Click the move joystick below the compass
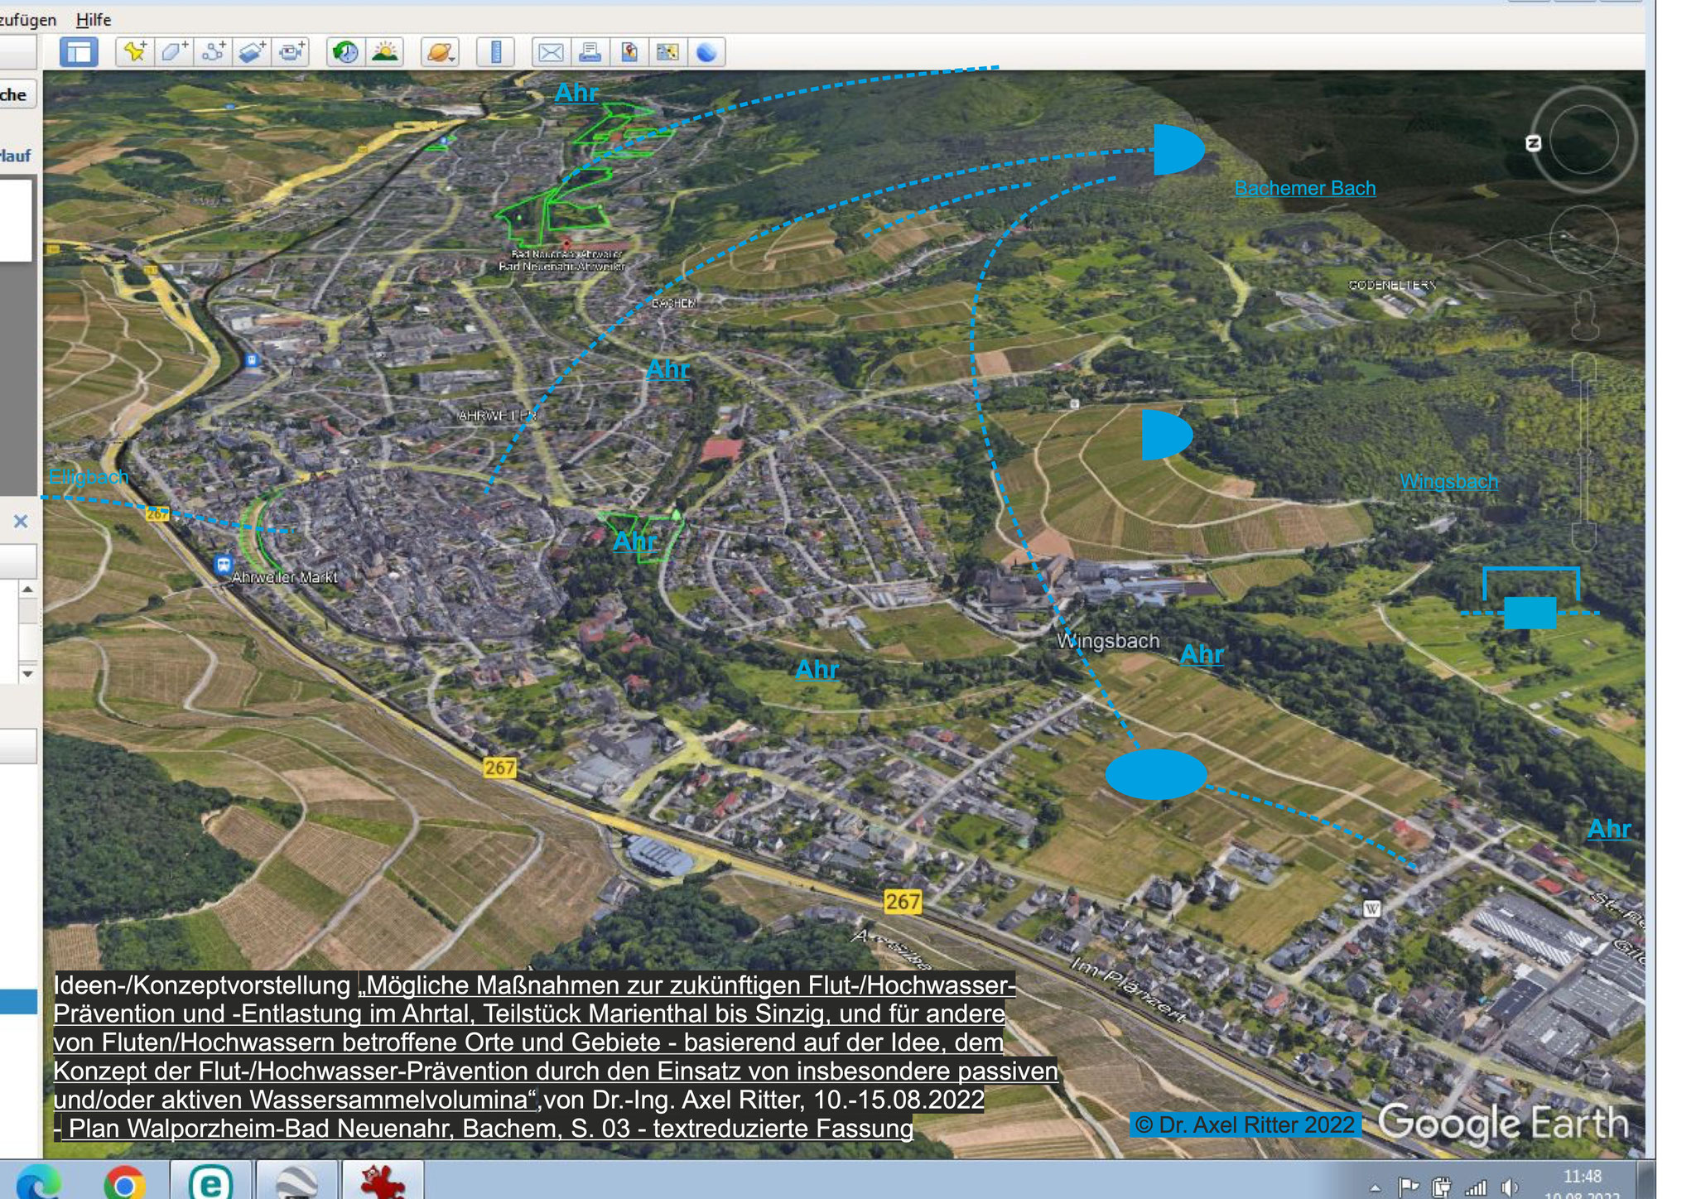The height and width of the screenshot is (1199, 1696). tap(1583, 238)
